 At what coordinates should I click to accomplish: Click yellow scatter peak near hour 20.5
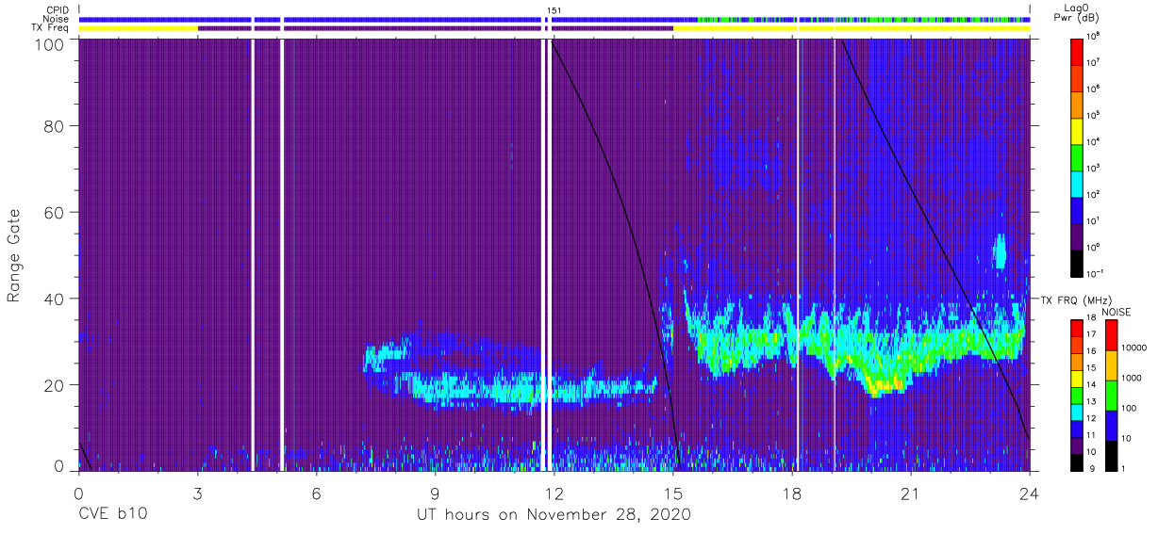pyautogui.click(x=888, y=384)
